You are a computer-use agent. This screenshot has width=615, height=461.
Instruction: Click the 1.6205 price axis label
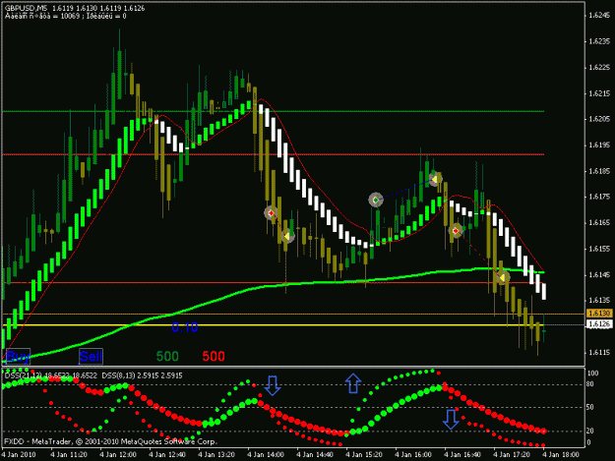point(599,119)
